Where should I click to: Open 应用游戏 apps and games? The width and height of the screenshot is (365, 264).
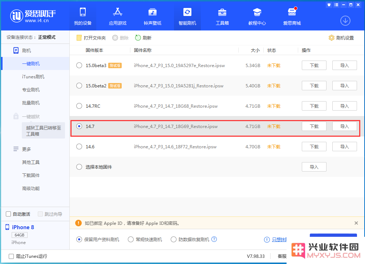[118, 17]
